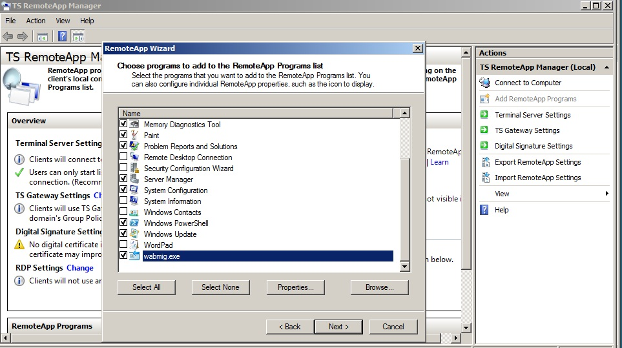Collapse TS RemoteApp Manager (Local) actions section
This screenshot has height=348, width=622.
click(x=607, y=67)
